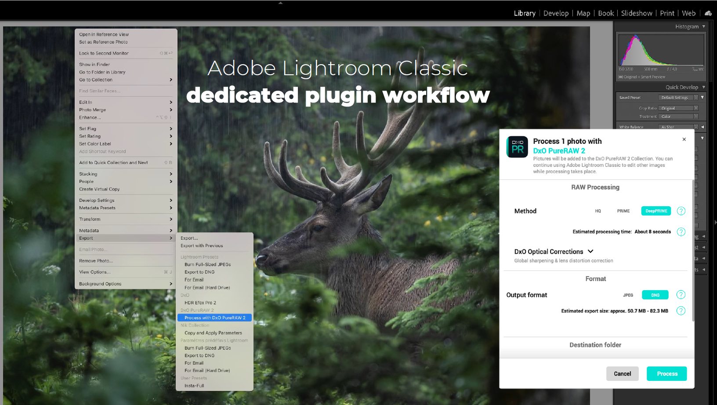Click the DxO PR logo icon

pyautogui.click(x=518, y=147)
